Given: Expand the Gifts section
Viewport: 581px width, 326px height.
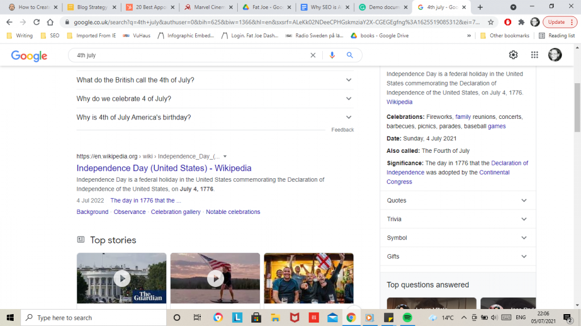Looking at the screenshot, I should click(458, 256).
